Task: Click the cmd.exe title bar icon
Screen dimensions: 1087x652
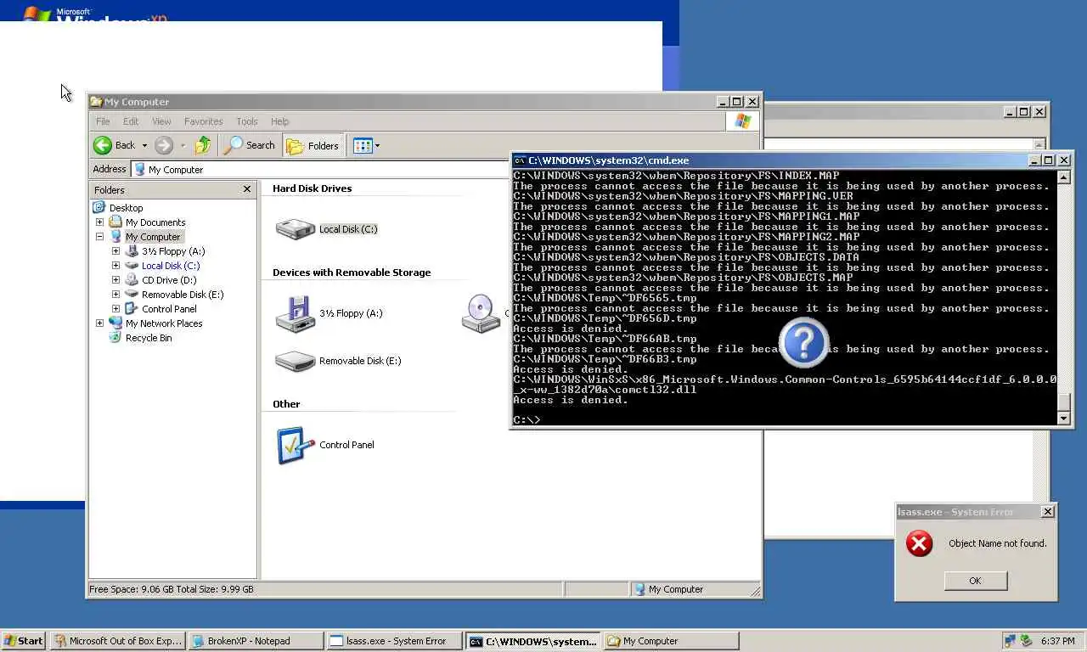Action: pos(520,160)
